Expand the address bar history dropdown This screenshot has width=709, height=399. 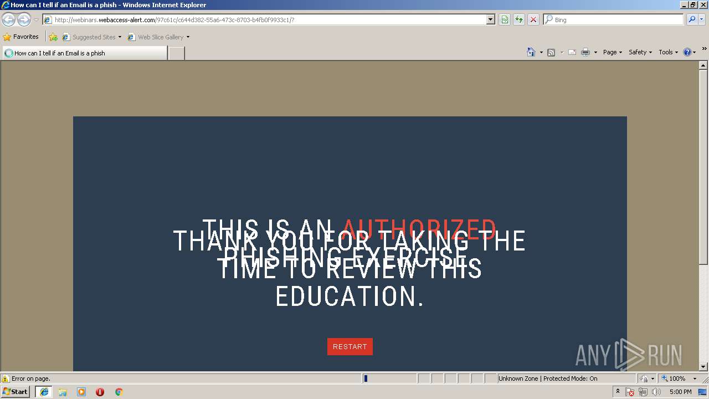(x=491, y=20)
